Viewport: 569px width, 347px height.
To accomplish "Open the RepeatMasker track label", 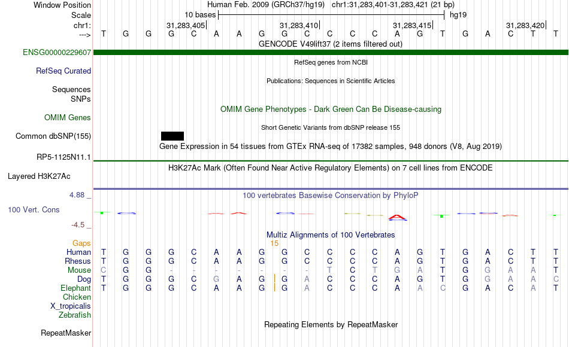I will coord(66,333).
